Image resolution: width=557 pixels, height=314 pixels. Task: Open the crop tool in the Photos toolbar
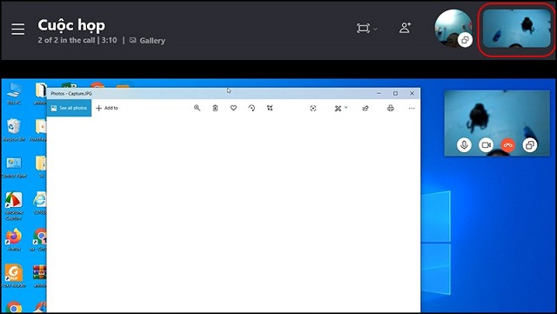click(270, 108)
